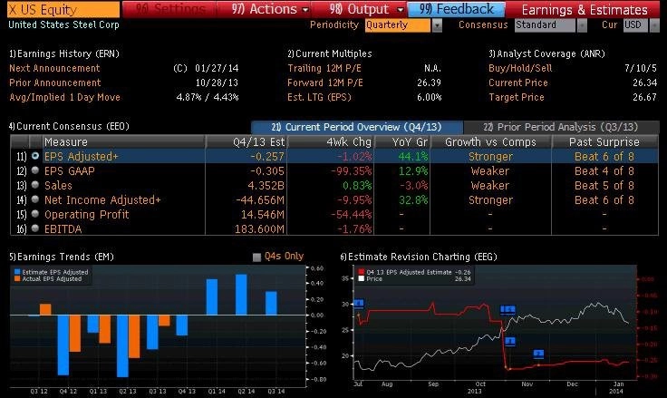Click the tallest blue Q2 14 estimate bar

pyautogui.click(x=241, y=295)
